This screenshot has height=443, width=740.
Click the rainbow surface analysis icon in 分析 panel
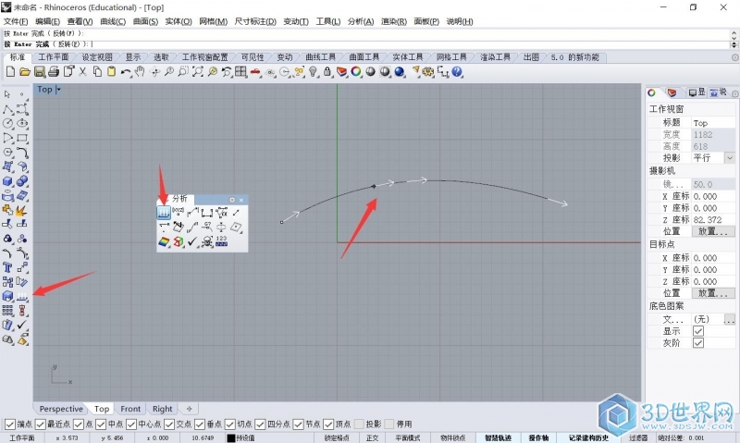[164, 242]
